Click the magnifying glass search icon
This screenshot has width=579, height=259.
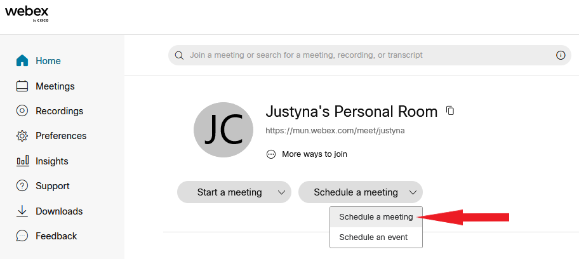click(179, 55)
